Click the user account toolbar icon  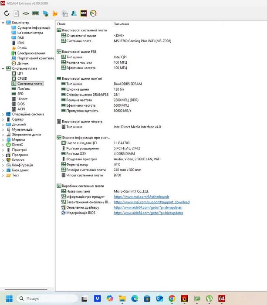pos(74,14)
